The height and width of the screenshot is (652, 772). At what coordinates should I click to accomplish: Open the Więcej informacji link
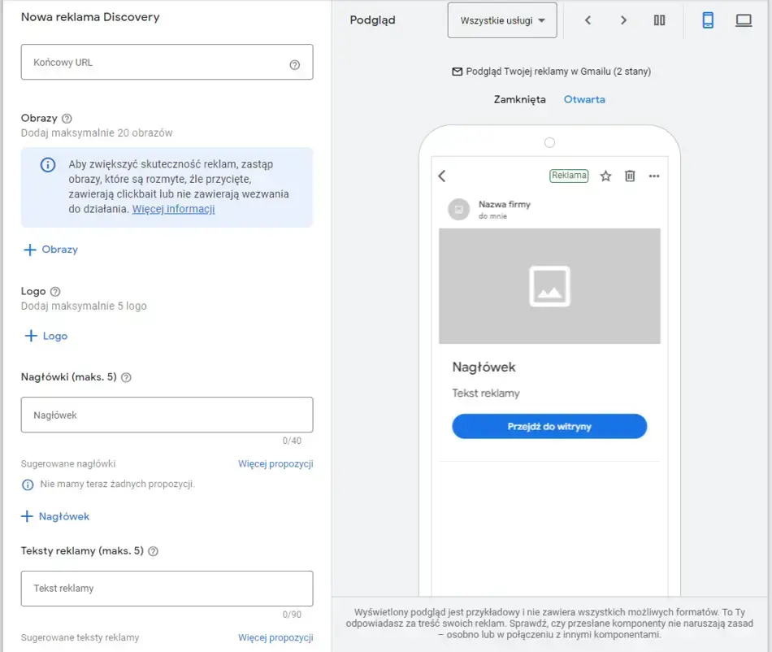pos(173,209)
